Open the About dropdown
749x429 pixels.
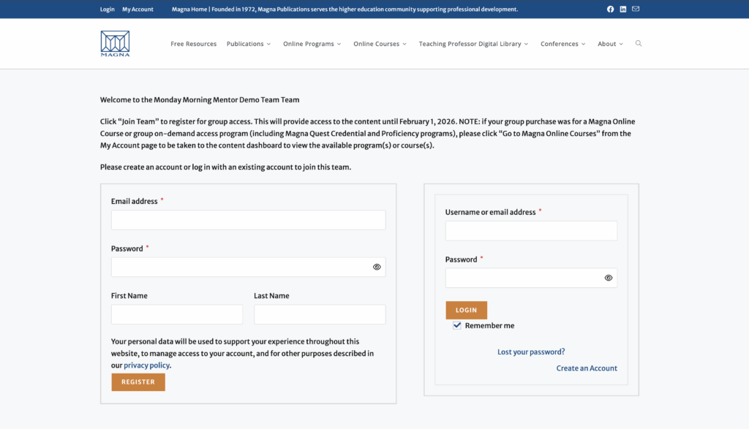point(610,43)
